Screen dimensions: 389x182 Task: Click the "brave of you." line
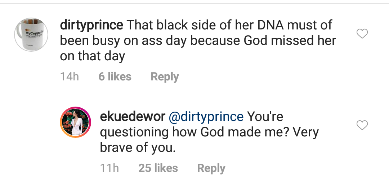[138, 148]
